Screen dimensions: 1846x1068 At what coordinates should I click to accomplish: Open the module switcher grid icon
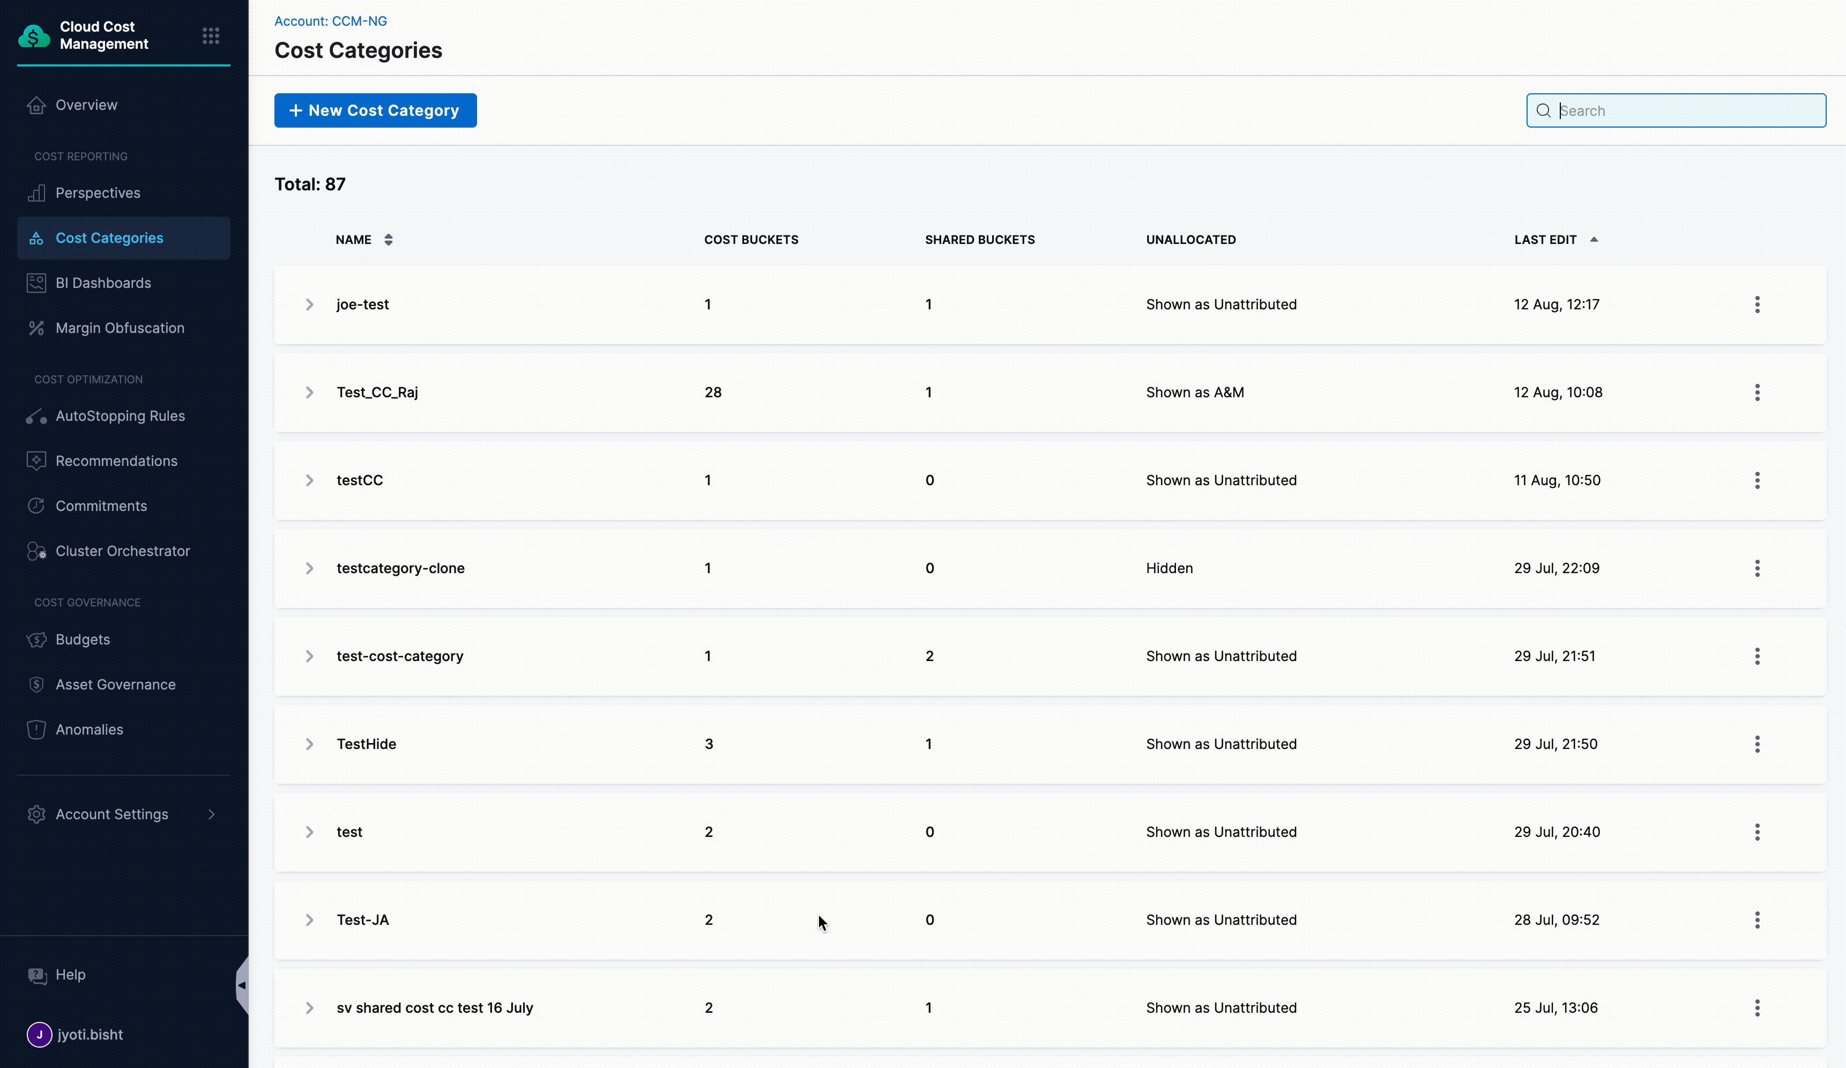click(211, 35)
